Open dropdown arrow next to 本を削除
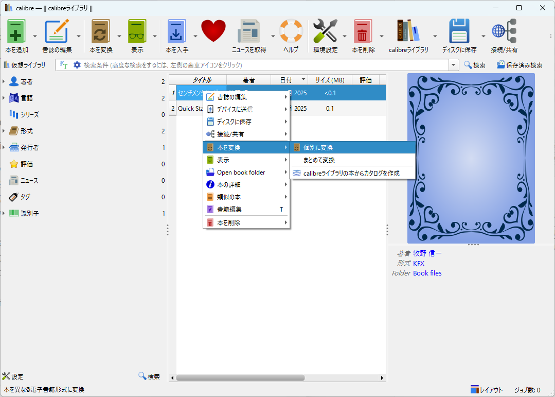555x397 pixels. pos(382,36)
